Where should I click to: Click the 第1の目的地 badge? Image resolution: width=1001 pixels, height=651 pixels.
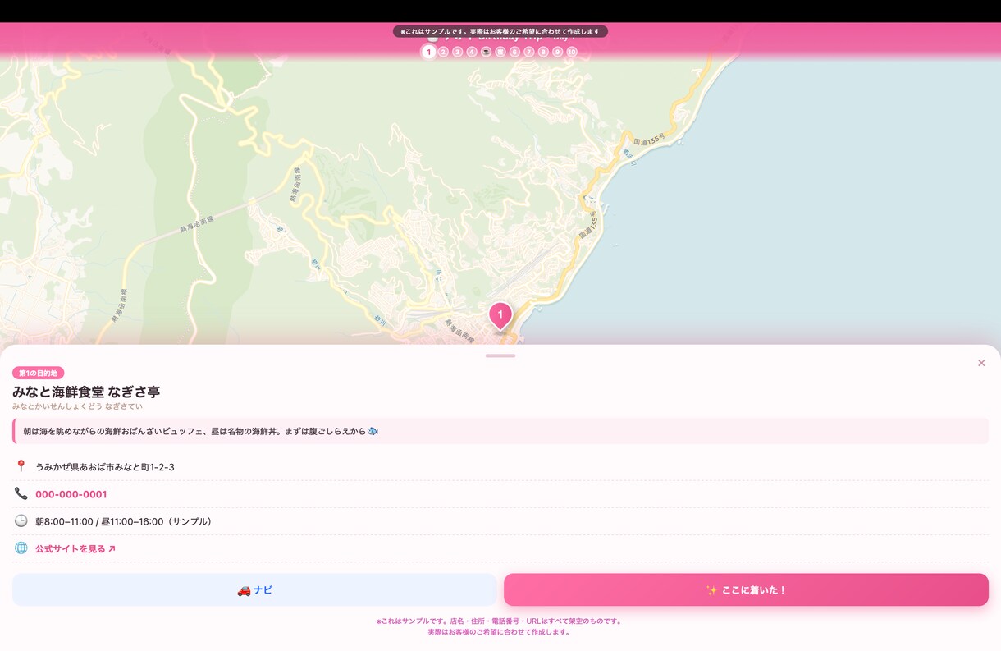tap(39, 373)
